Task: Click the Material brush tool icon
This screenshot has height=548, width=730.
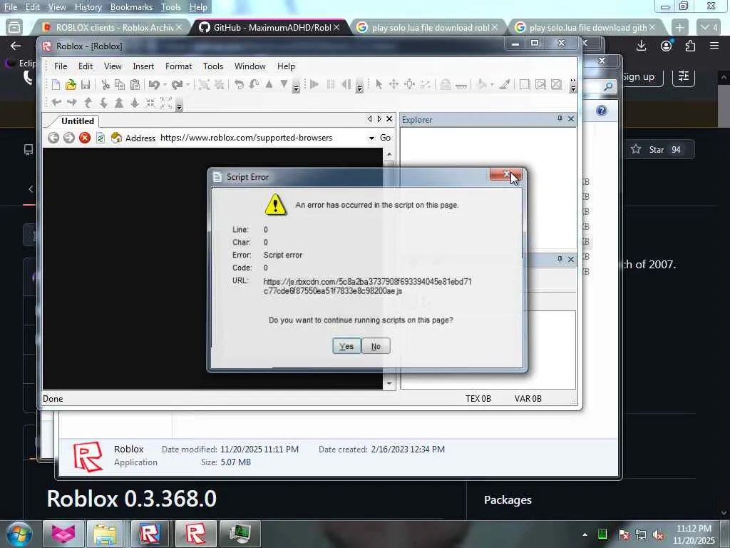Action: tap(504, 84)
